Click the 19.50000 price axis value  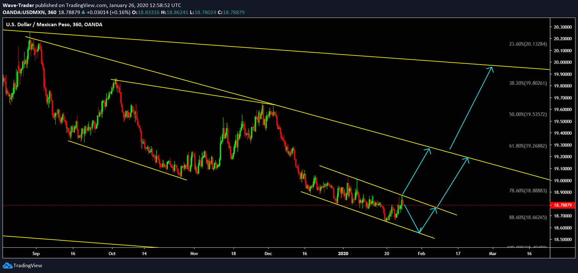pos(563,121)
